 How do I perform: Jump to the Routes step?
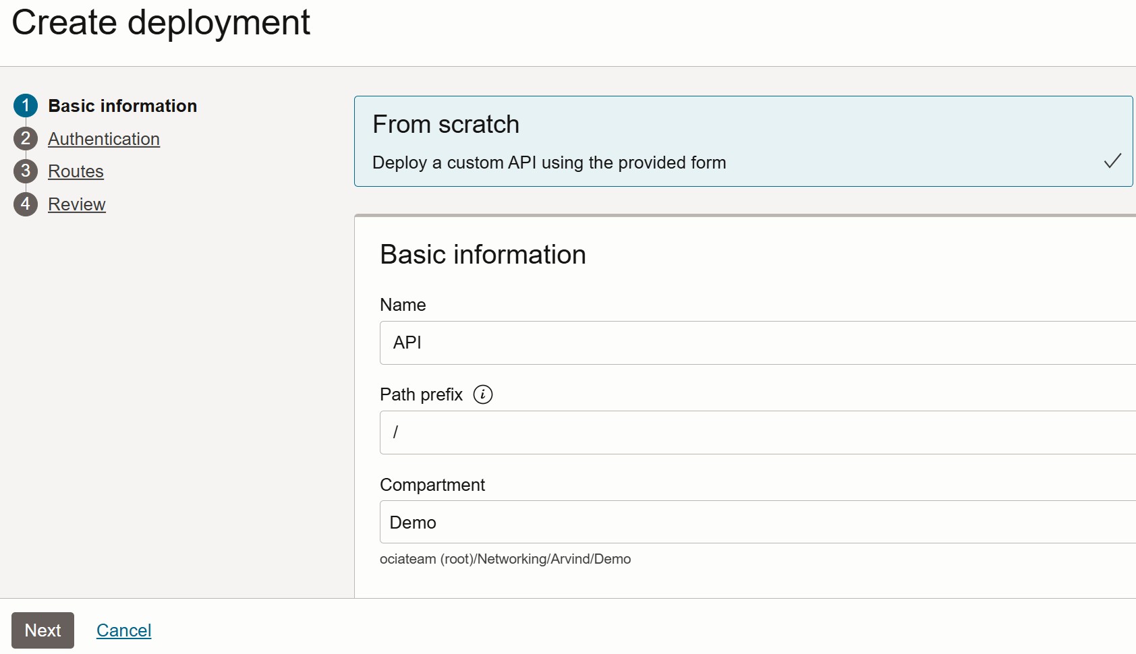[76, 171]
